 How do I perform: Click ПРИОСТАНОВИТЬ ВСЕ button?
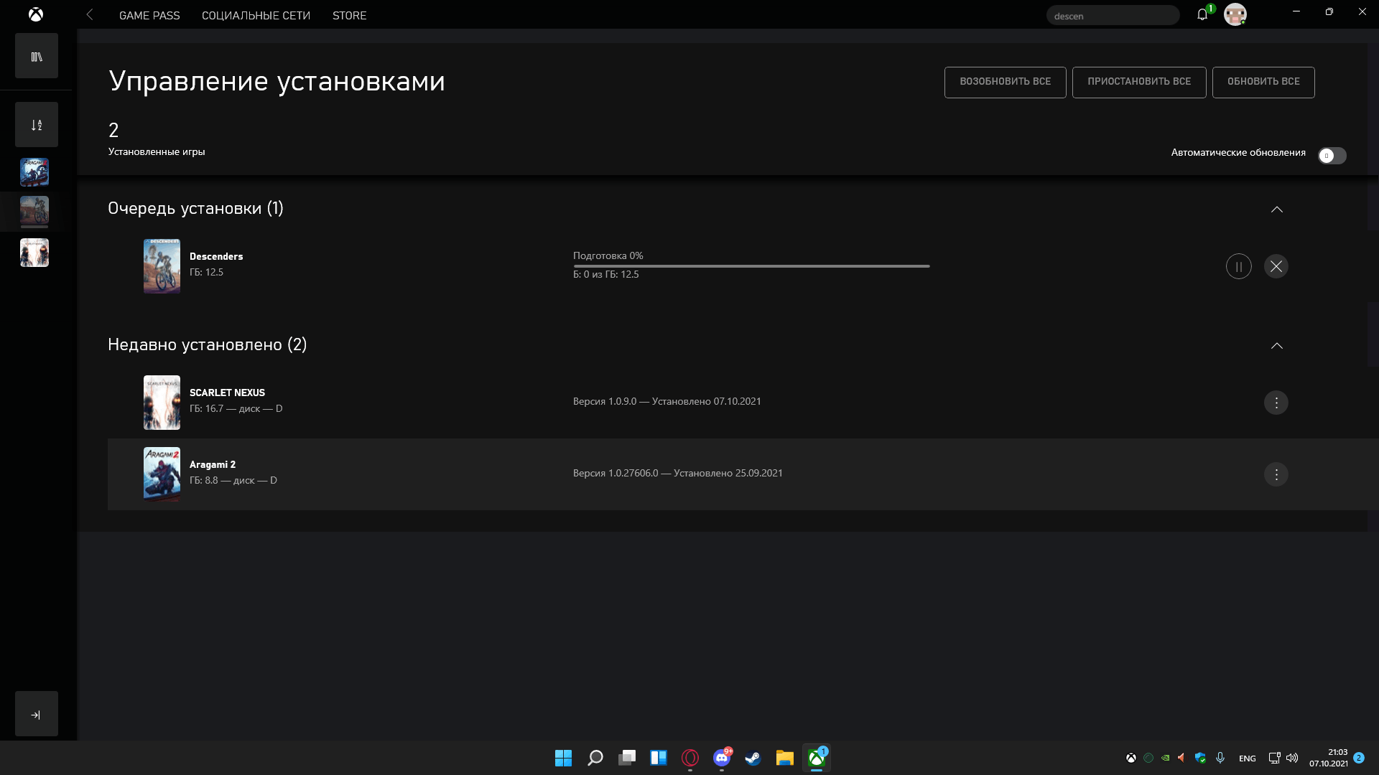click(1138, 82)
